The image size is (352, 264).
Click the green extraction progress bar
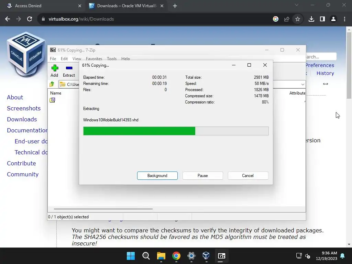pyautogui.click(x=176, y=131)
